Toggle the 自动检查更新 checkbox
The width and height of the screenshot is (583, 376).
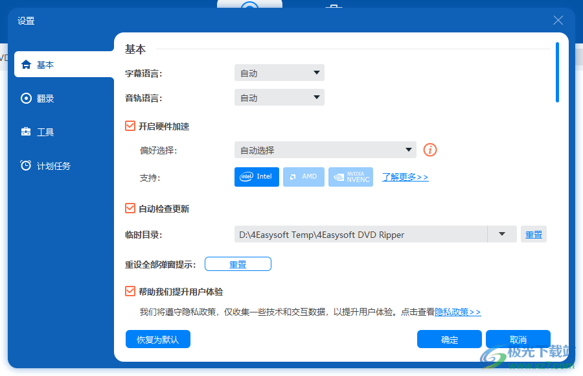[130, 208]
